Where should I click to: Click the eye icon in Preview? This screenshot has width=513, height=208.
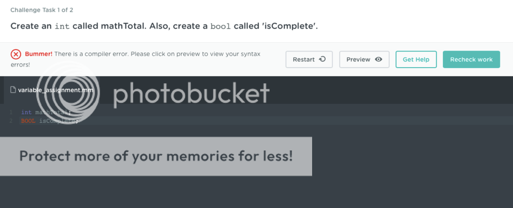(379, 59)
